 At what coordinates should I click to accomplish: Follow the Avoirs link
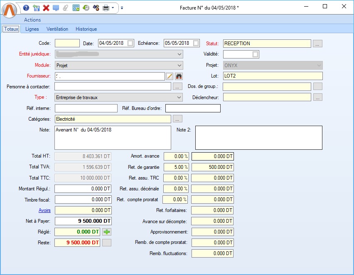44,210
